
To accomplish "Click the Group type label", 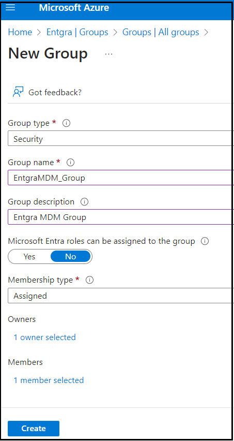I will [x=29, y=123].
